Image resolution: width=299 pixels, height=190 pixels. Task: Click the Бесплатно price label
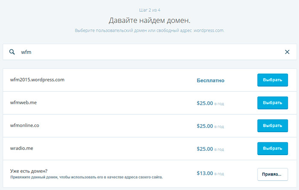210,80
